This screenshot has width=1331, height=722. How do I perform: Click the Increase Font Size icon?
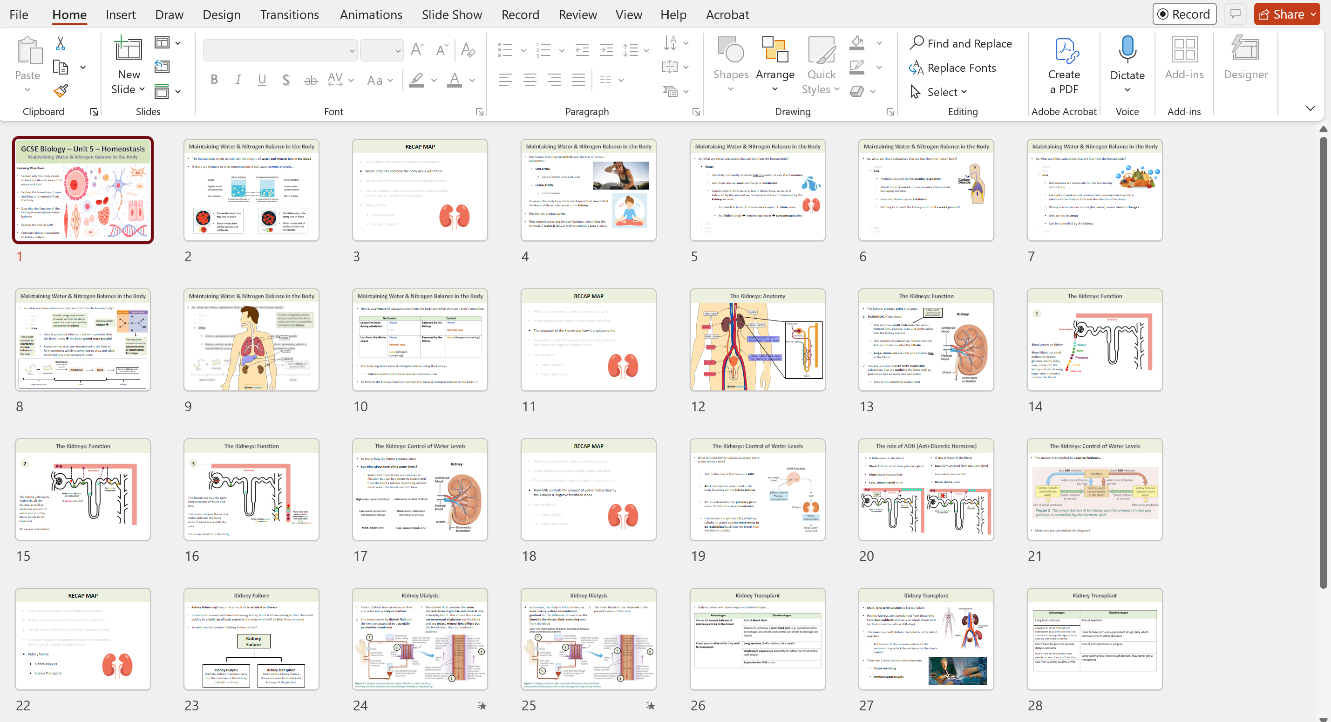tap(417, 50)
